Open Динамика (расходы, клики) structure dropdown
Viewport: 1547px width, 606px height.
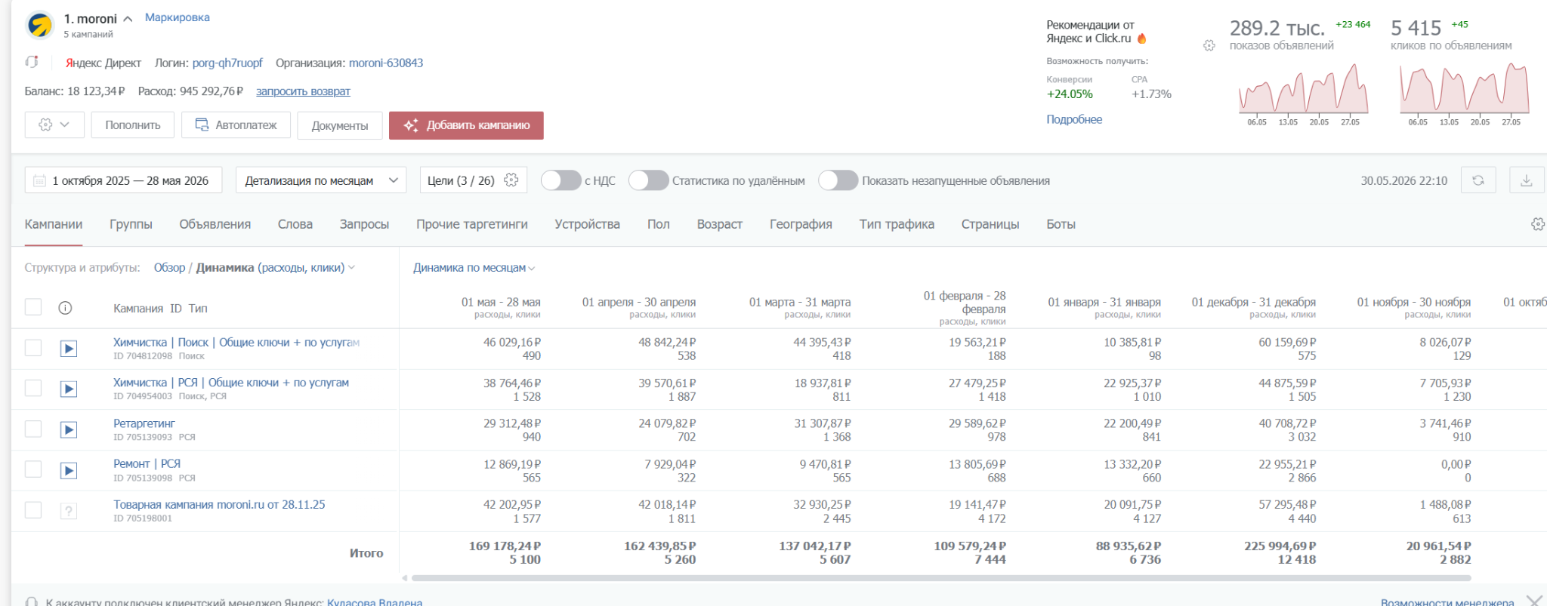(276, 268)
